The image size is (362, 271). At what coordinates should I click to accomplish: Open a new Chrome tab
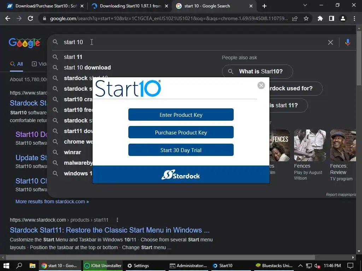tap(264, 6)
